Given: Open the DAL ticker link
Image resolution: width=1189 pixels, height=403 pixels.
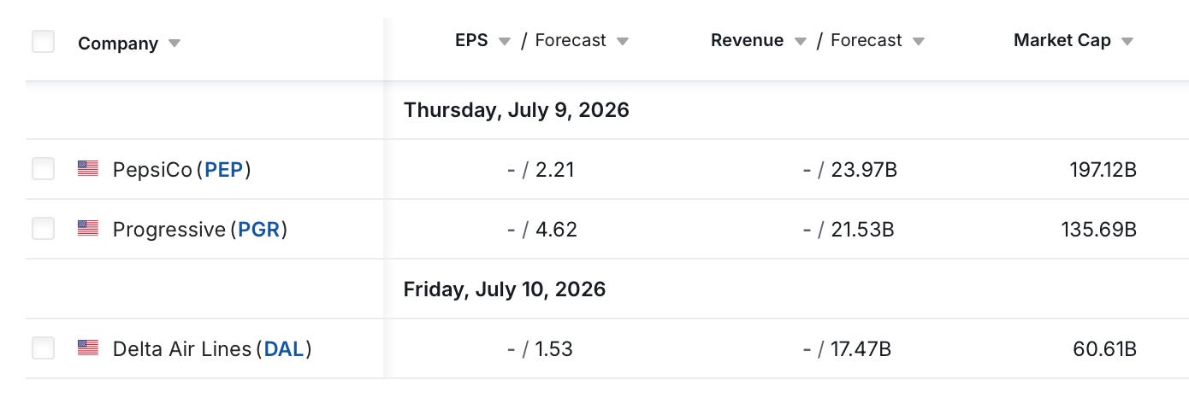Looking at the screenshot, I should click(284, 349).
